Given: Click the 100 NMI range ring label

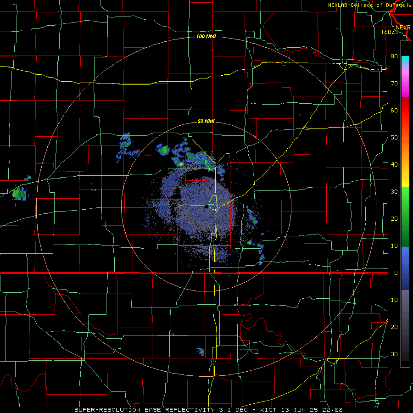Looking at the screenshot, I should 206,36.
